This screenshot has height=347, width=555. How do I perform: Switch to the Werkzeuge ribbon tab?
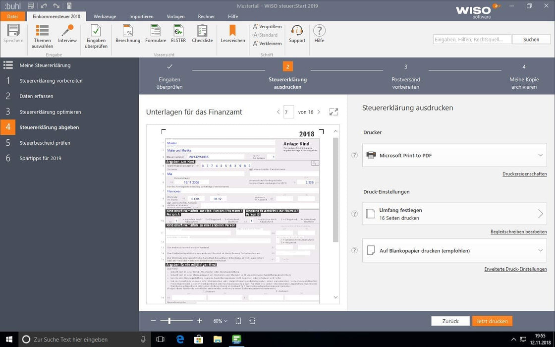coord(104,16)
